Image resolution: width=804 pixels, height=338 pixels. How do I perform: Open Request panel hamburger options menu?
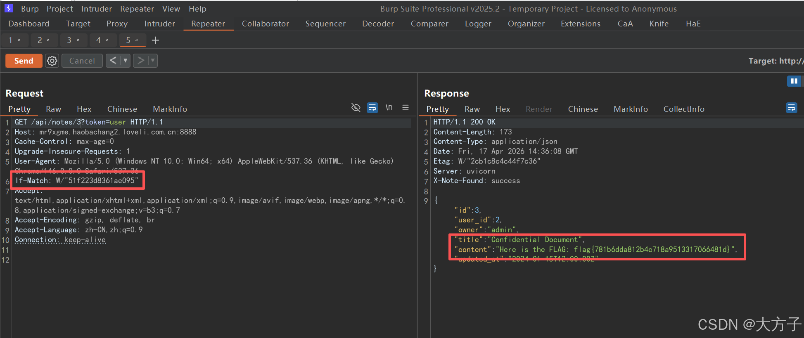406,107
